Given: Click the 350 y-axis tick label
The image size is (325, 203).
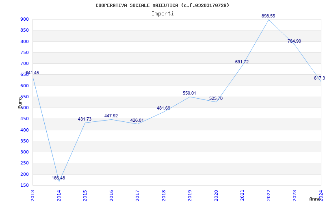Looking at the screenshot, I should click(24, 141).
